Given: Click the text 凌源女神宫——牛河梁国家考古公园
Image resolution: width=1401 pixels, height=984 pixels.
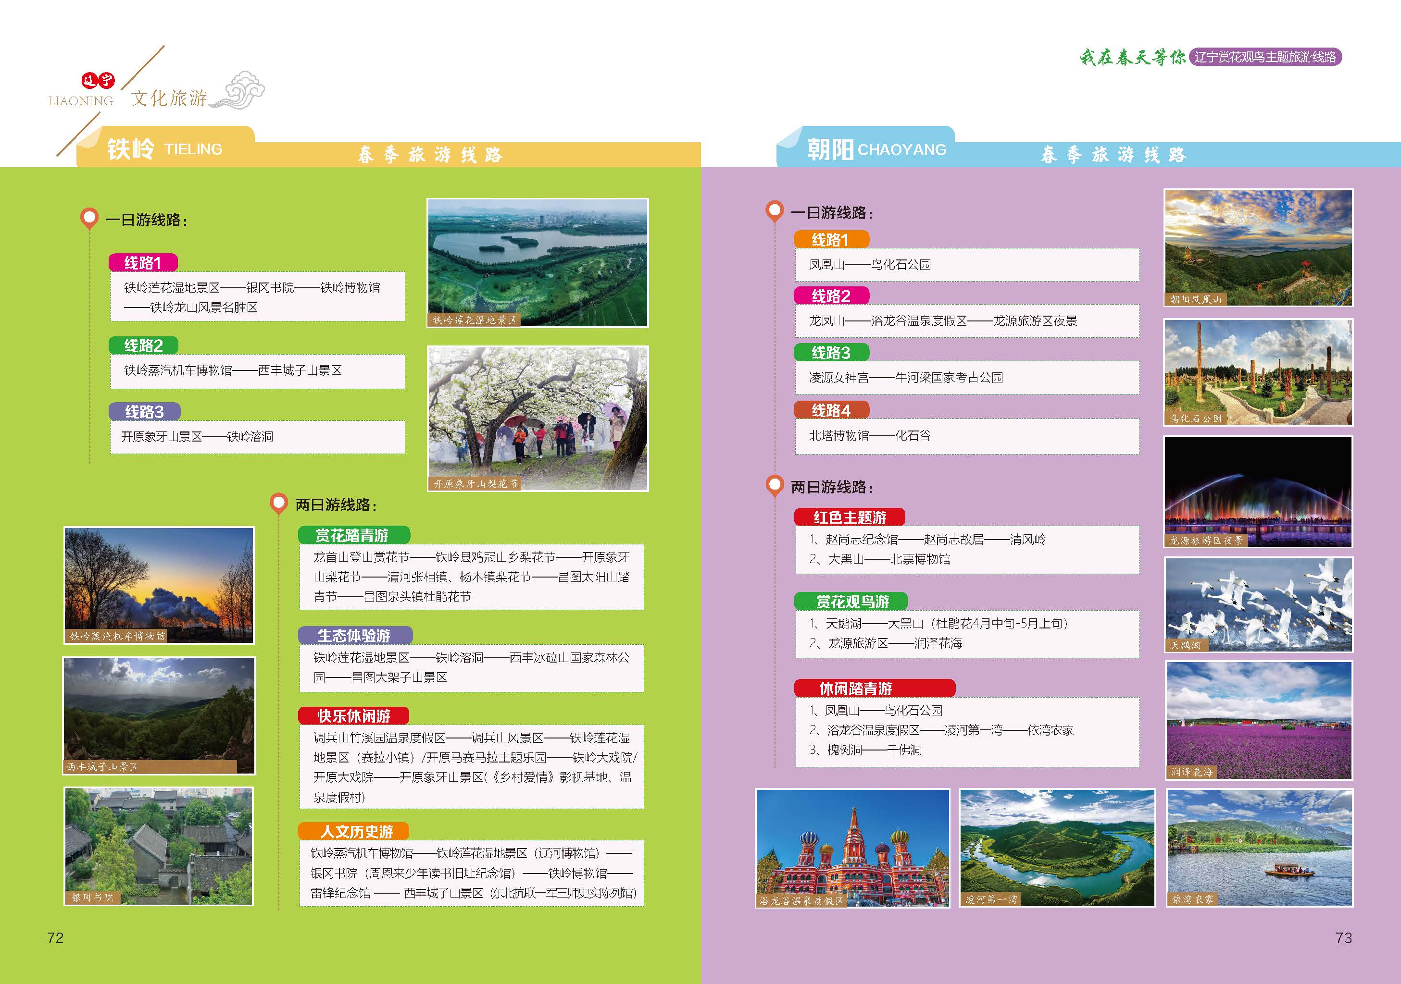Looking at the screenshot, I should (x=905, y=377).
